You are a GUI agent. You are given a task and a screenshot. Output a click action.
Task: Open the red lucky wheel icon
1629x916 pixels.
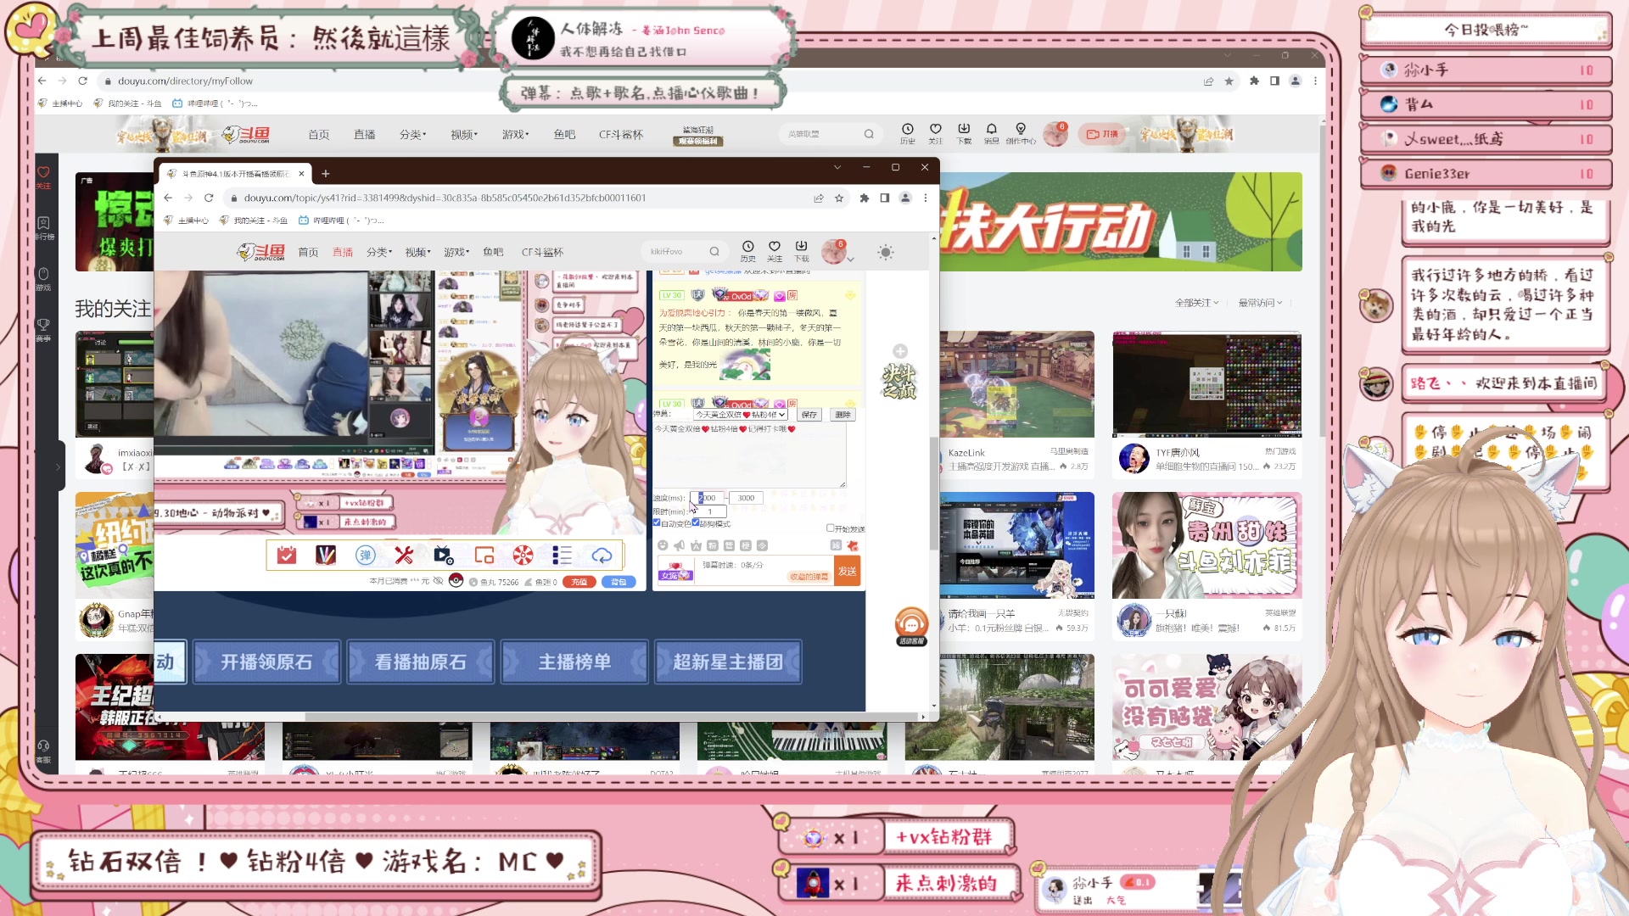click(523, 556)
